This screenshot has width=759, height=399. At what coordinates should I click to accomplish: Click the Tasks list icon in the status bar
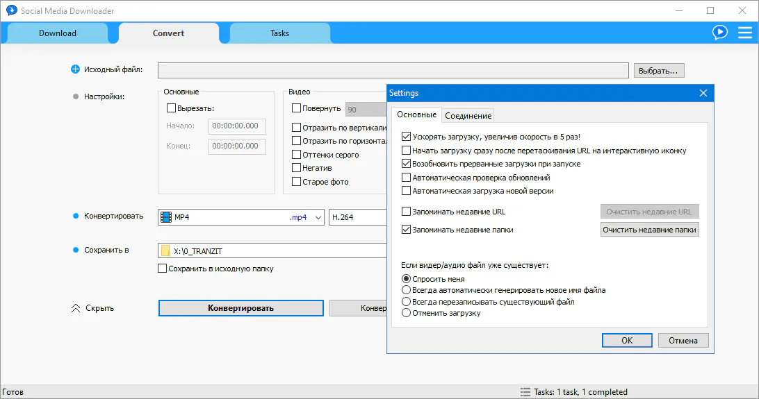coord(525,392)
